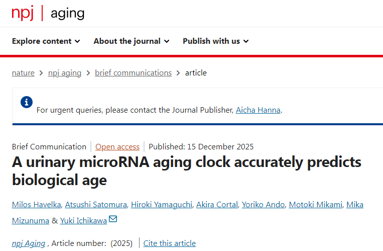
Task: Open author Akira Cortal link
Action: click(x=216, y=204)
